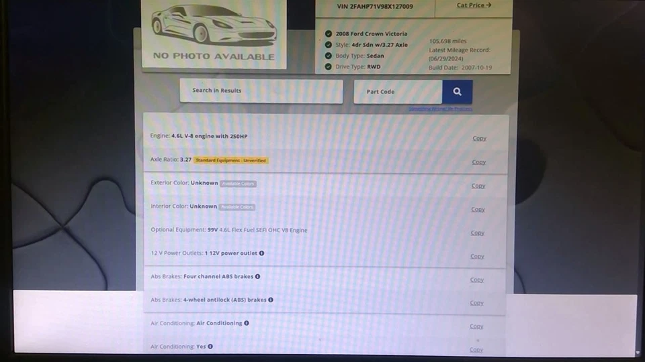Click the 4.6L V-8 engine with 250HP text
Screen dimensions: 645x362
[210, 136]
